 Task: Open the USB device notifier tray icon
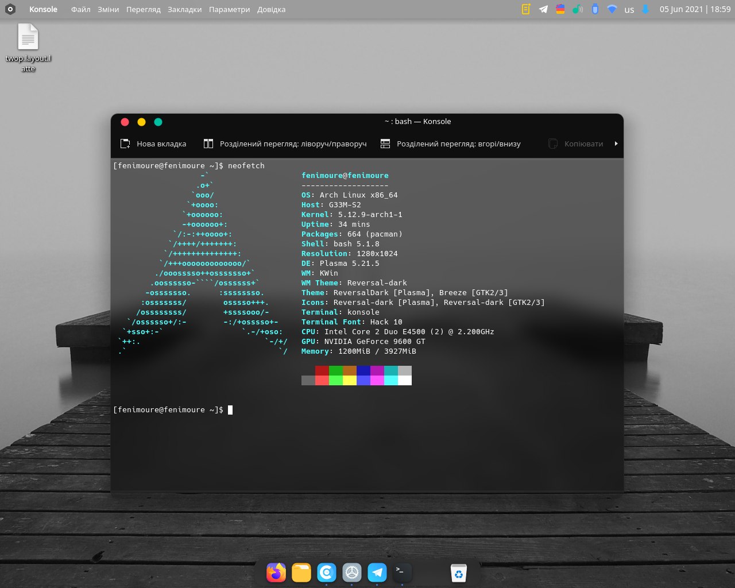point(595,9)
